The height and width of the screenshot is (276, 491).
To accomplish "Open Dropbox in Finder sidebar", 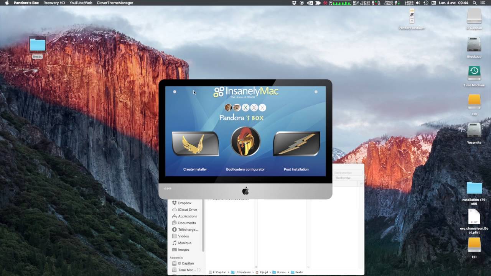I will point(185,203).
